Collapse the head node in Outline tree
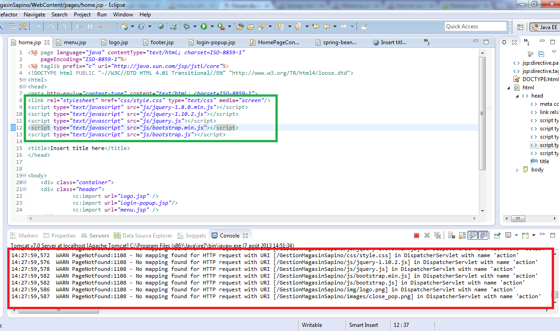The height and width of the screenshot is (331, 560). coord(517,96)
